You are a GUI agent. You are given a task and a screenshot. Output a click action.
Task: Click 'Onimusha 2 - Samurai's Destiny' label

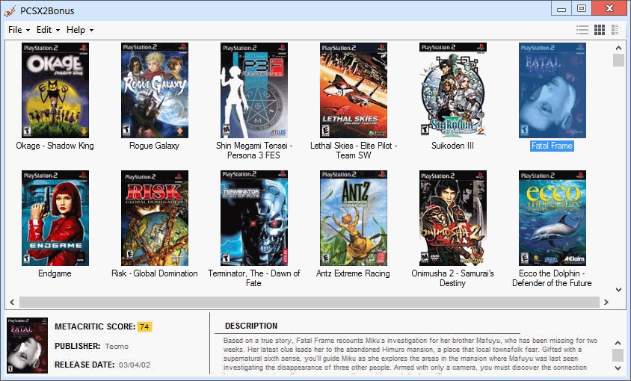tap(452, 278)
